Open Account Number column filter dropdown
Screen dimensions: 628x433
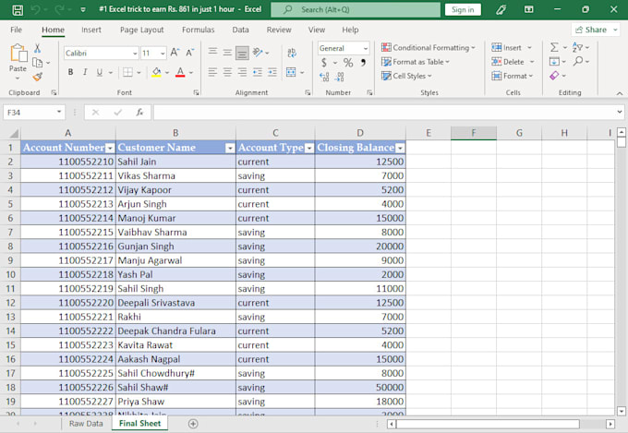(110, 149)
